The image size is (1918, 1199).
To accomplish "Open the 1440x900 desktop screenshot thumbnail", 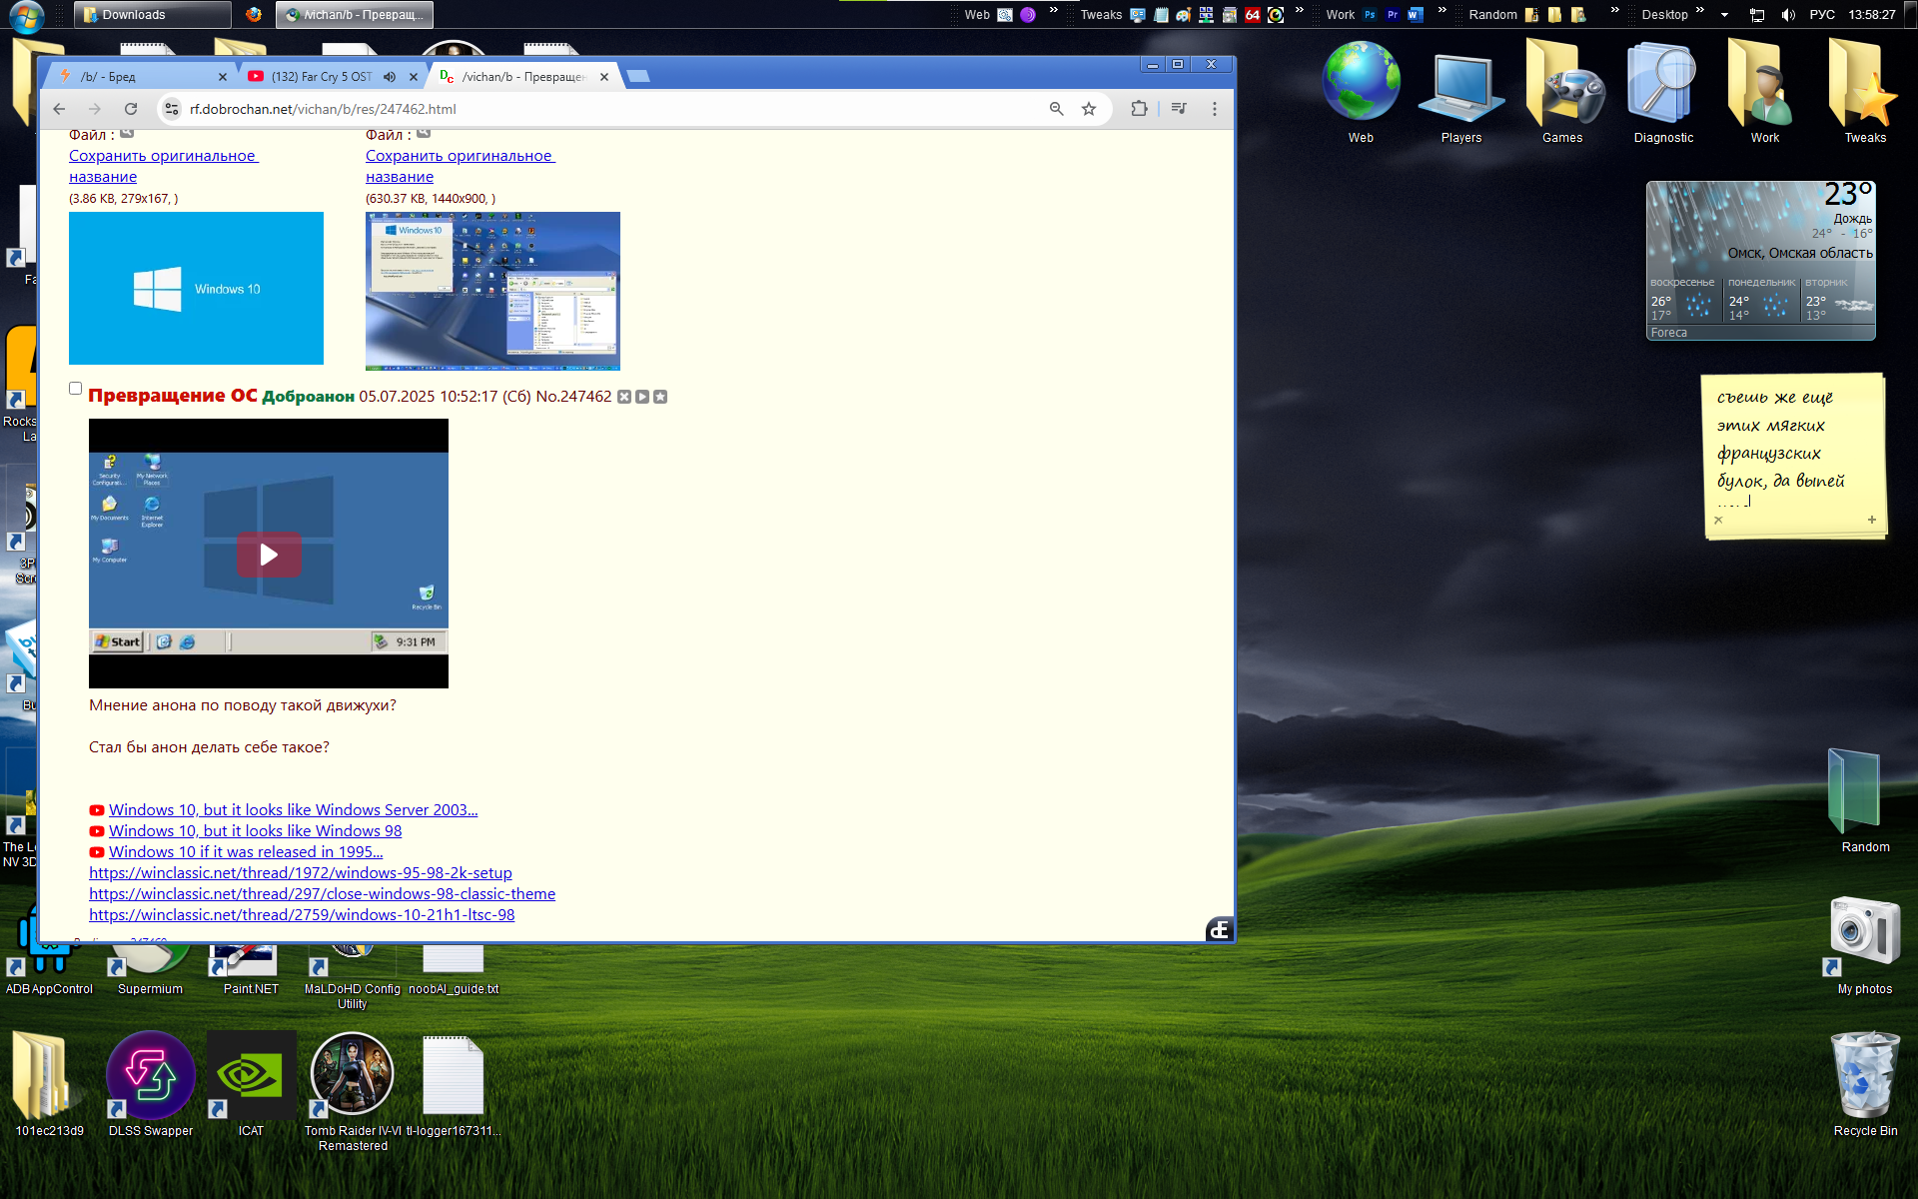I will pos(492,291).
